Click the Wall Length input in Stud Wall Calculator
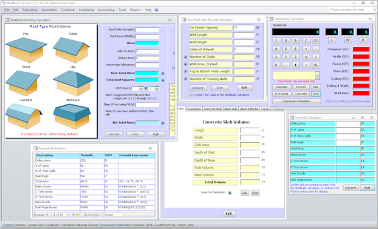Image resolution: width=378 pixels, height=229 pixels. tap(244, 35)
